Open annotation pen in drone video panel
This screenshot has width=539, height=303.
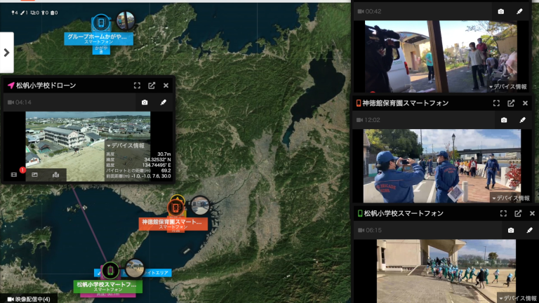(x=164, y=102)
